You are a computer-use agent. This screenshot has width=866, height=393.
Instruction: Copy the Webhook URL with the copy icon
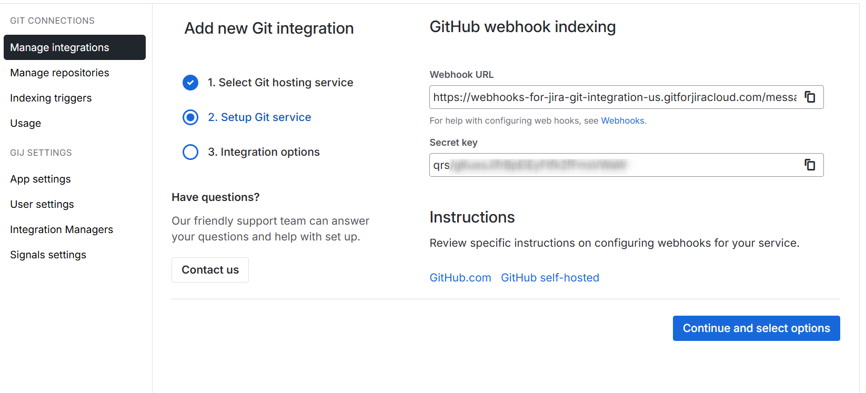(x=810, y=97)
